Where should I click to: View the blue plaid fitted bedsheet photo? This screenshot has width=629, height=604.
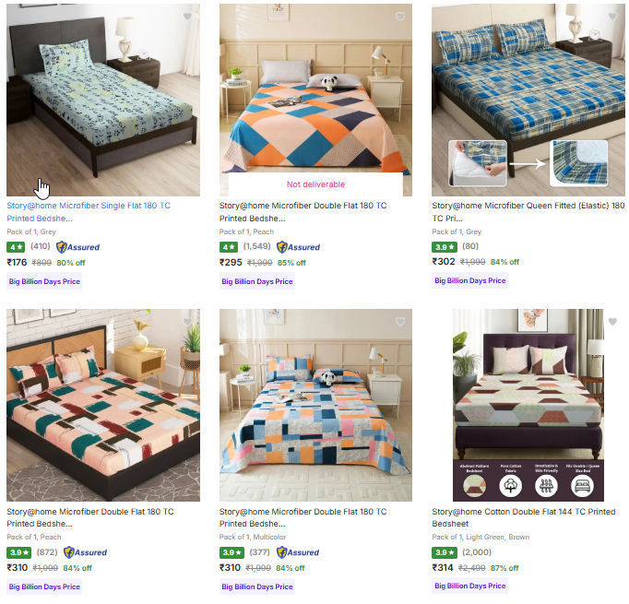click(528, 100)
